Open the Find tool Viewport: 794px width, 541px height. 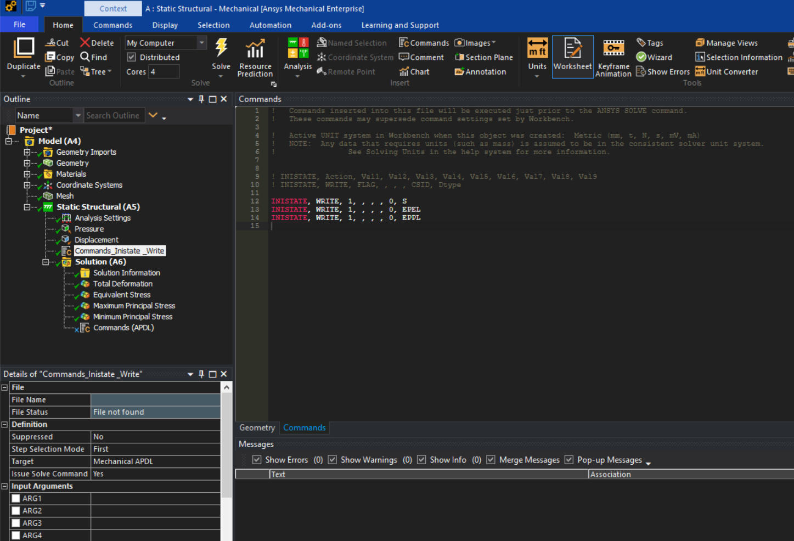point(93,57)
